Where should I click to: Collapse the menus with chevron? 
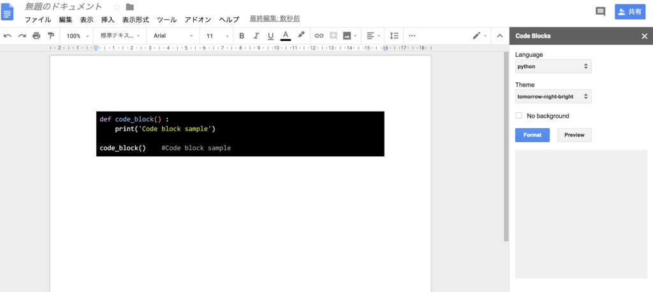point(500,36)
